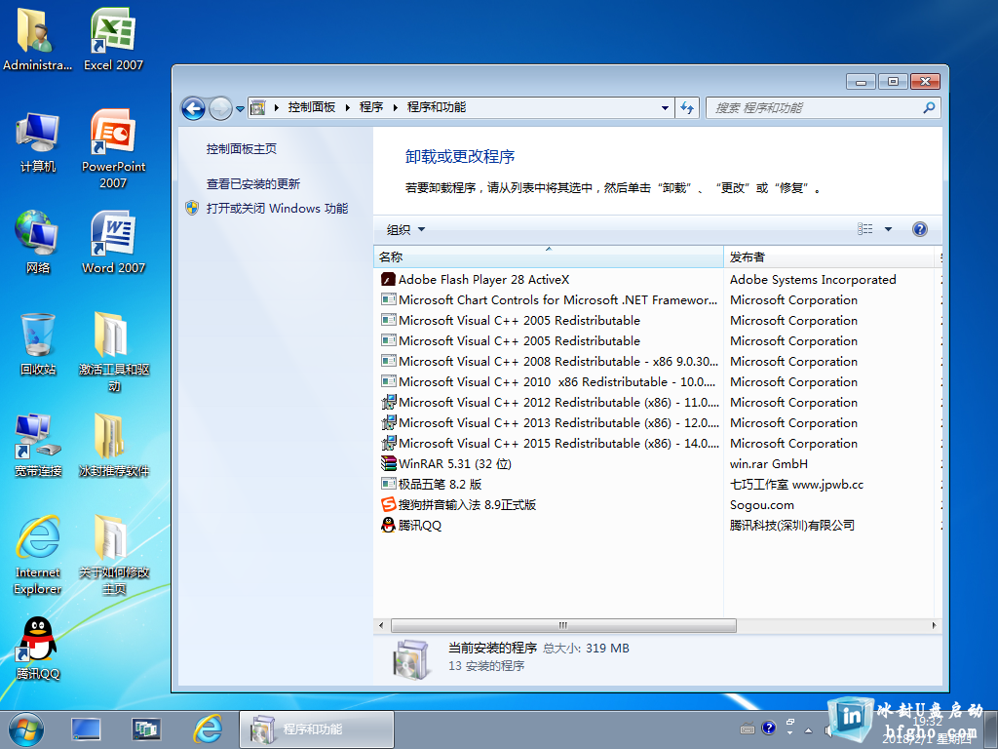
Task: Click Sogou.com publisher cell
Action: [x=762, y=505]
